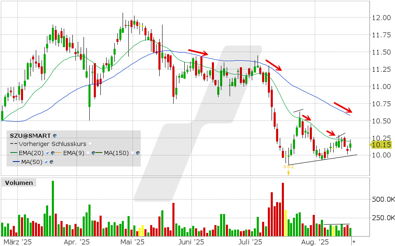Open EMA(9) indicator settings icon
Screen dimensions: 395x246
(93, 153)
